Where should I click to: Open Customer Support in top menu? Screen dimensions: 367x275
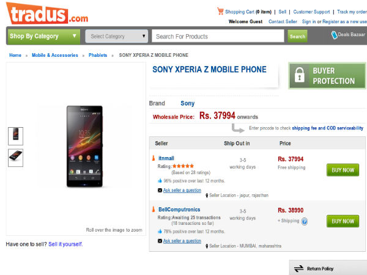click(x=311, y=12)
